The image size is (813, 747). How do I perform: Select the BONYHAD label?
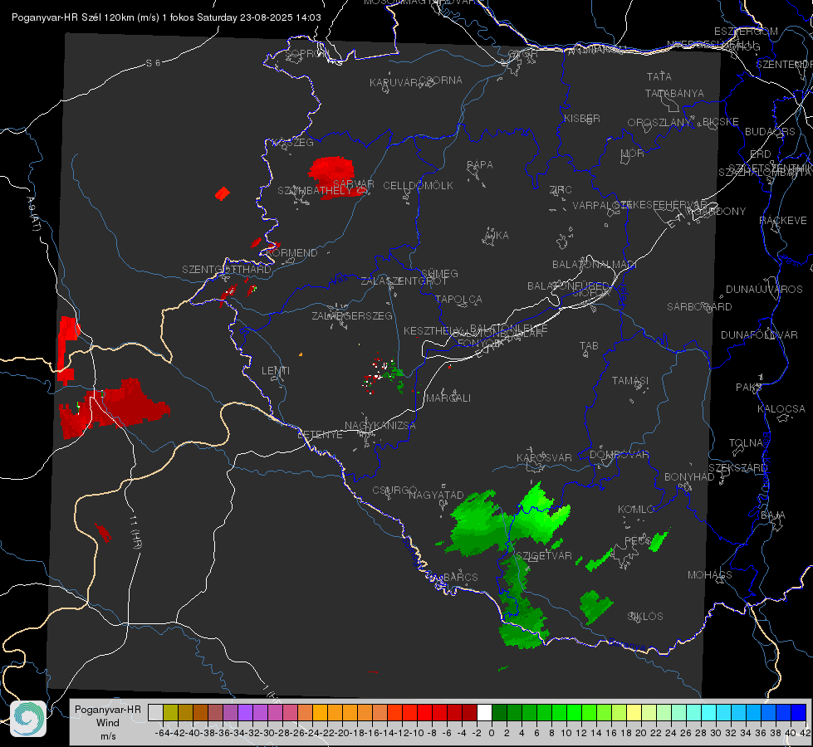point(689,477)
